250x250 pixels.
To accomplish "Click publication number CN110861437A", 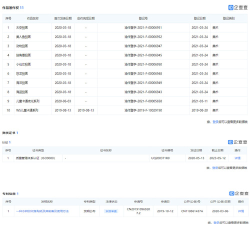I will click(192, 211).
